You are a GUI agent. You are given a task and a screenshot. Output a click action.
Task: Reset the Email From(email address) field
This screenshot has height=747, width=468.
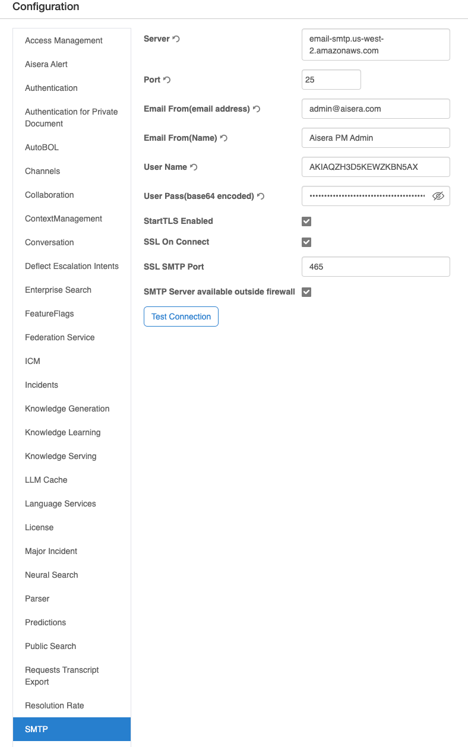pyautogui.click(x=257, y=109)
